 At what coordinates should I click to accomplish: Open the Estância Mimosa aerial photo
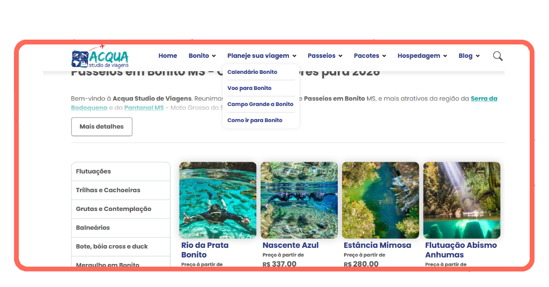point(381,200)
